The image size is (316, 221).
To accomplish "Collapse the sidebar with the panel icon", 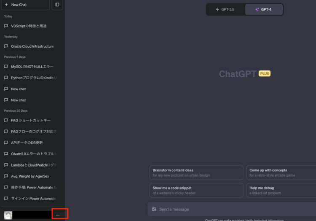I will pyautogui.click(x=57, y=5).
